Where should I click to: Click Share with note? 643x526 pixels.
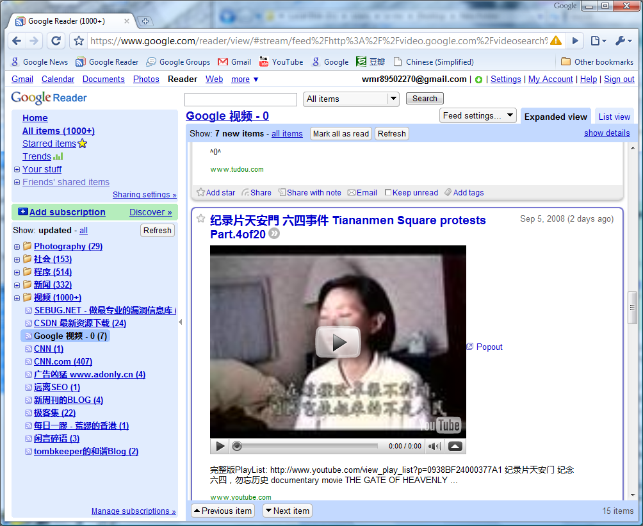(x=309, y=192)
